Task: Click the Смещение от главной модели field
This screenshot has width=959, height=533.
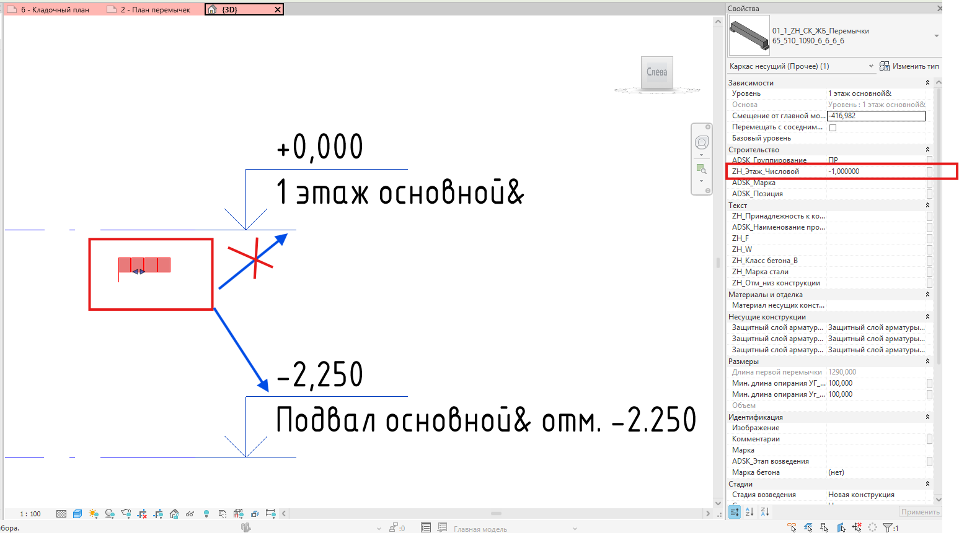Action: pos(876,116)
